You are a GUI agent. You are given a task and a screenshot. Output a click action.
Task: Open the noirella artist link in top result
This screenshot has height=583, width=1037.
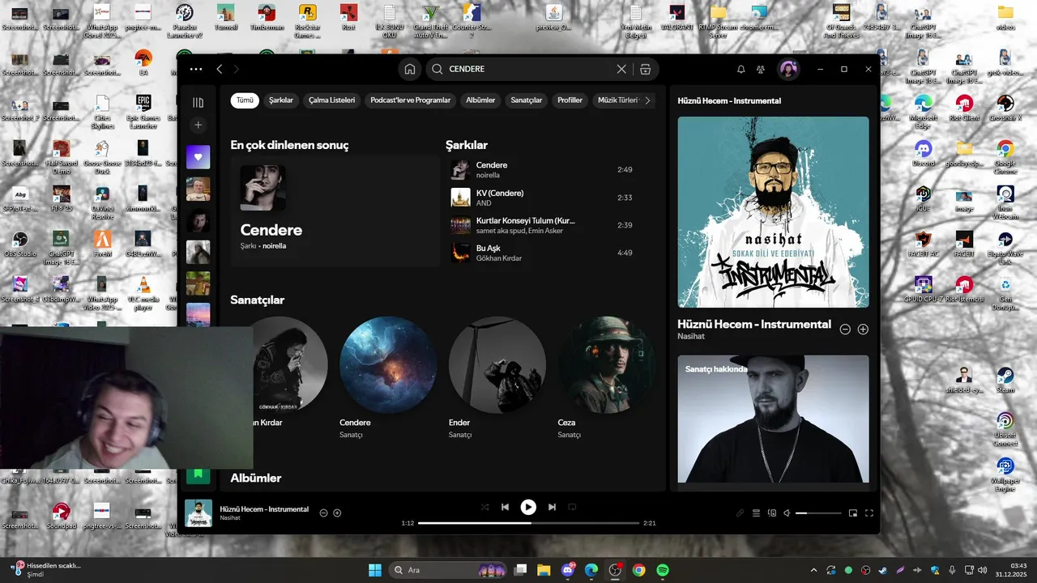click(274, 246)
